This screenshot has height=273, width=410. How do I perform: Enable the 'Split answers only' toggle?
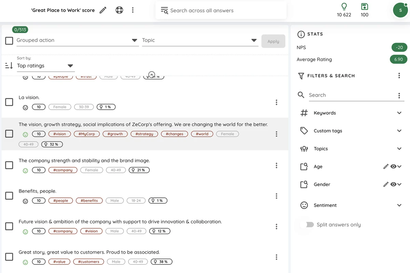tap(309, 224)
